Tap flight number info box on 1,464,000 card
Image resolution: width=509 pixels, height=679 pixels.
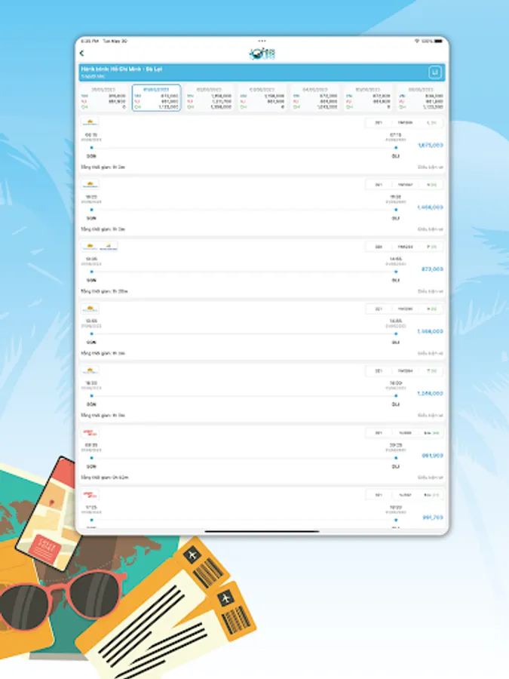pos(404,185)
